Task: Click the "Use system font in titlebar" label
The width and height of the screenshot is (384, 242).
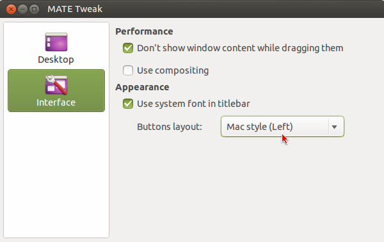Action: tap(193, 104)
